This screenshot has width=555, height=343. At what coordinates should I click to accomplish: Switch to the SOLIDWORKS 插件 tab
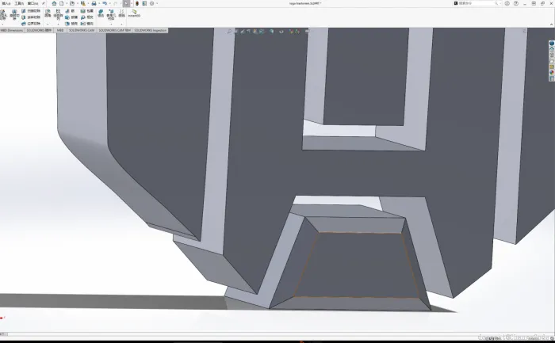39,30
